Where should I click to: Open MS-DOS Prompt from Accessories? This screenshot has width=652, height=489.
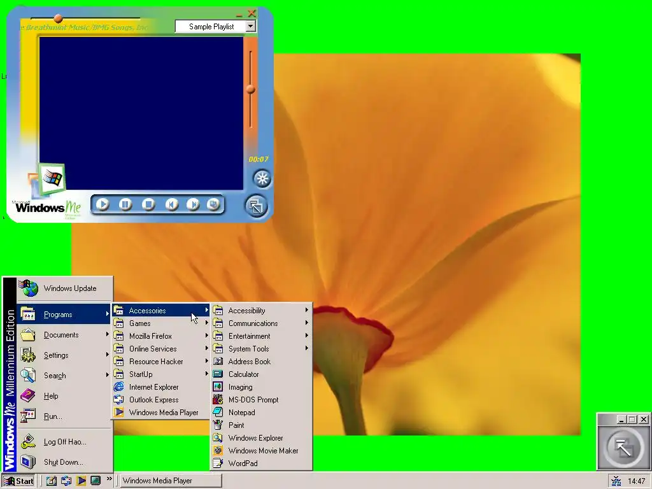point(261,400)
